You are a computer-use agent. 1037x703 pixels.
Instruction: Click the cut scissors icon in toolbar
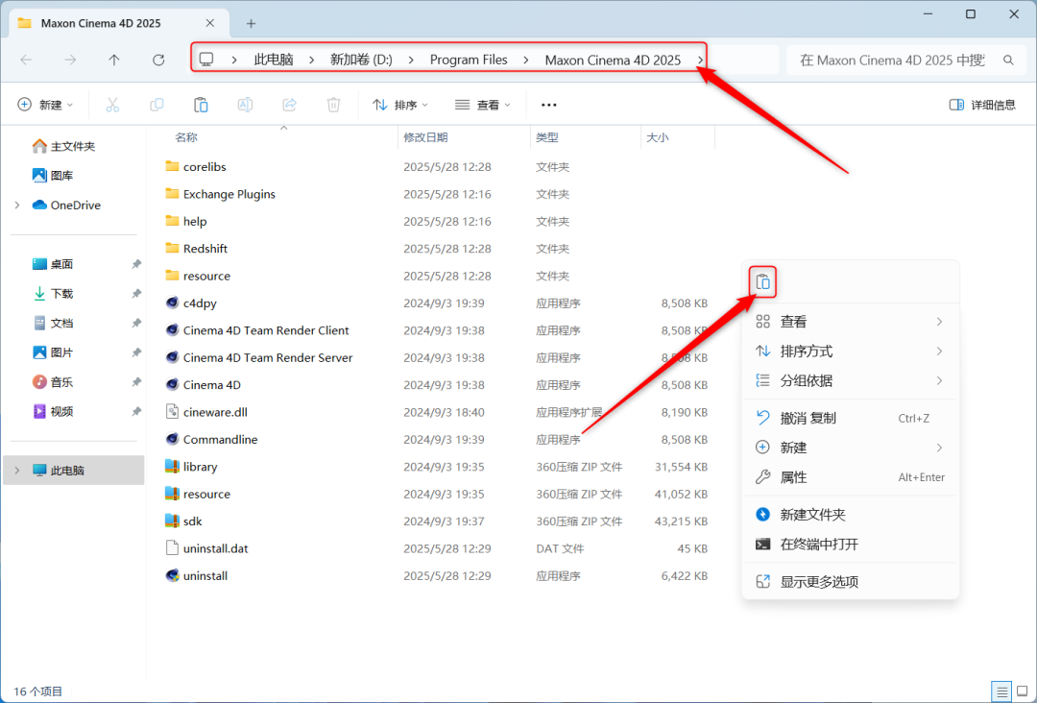tap(112, 105)
